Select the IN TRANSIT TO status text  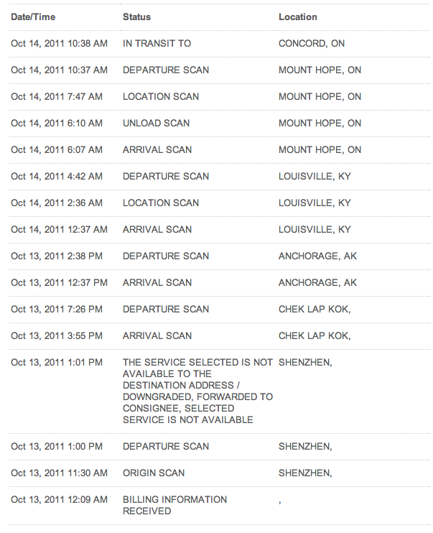[157, 44]
